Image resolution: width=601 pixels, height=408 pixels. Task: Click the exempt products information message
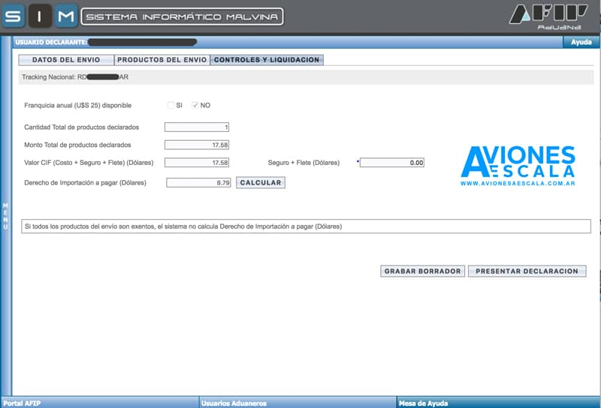click(306, 226)
